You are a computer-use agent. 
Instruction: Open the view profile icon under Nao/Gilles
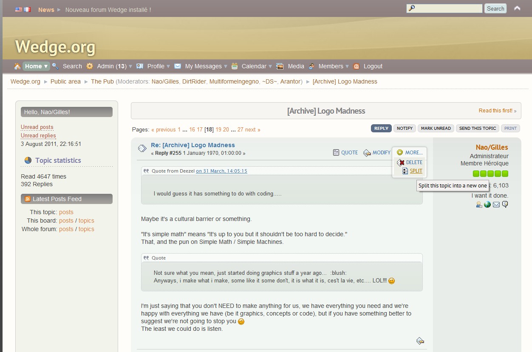[x=479, y=204]
